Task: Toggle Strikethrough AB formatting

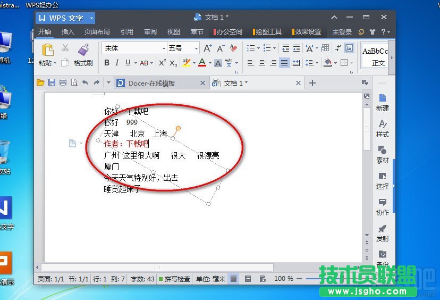Action: pyautogui.click(x=144, y=63)
